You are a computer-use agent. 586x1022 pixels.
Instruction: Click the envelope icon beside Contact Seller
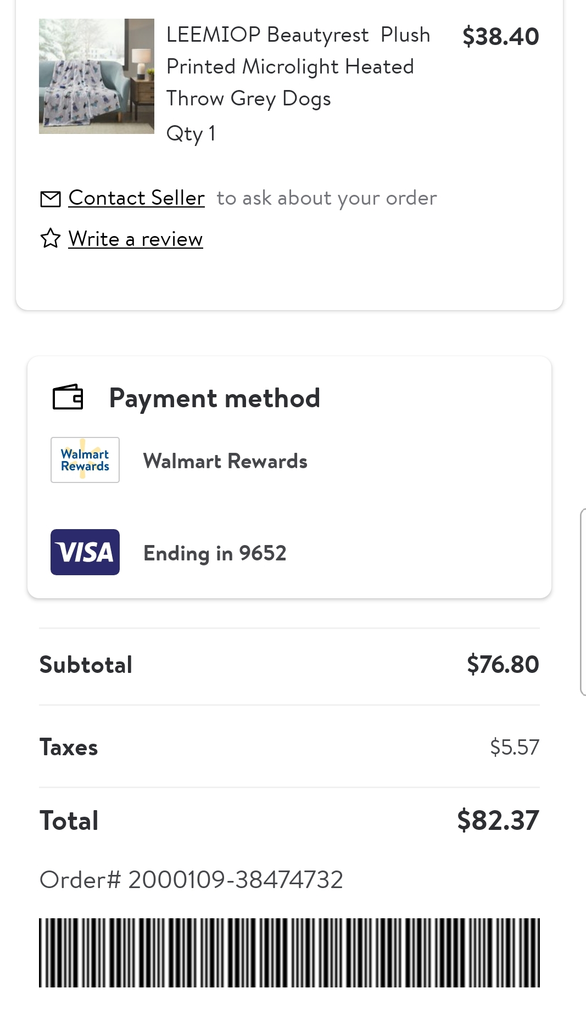[51, 199]
